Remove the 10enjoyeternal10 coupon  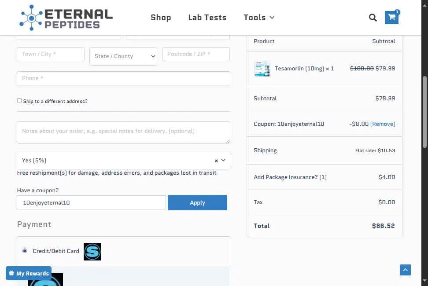coord(382,124)
